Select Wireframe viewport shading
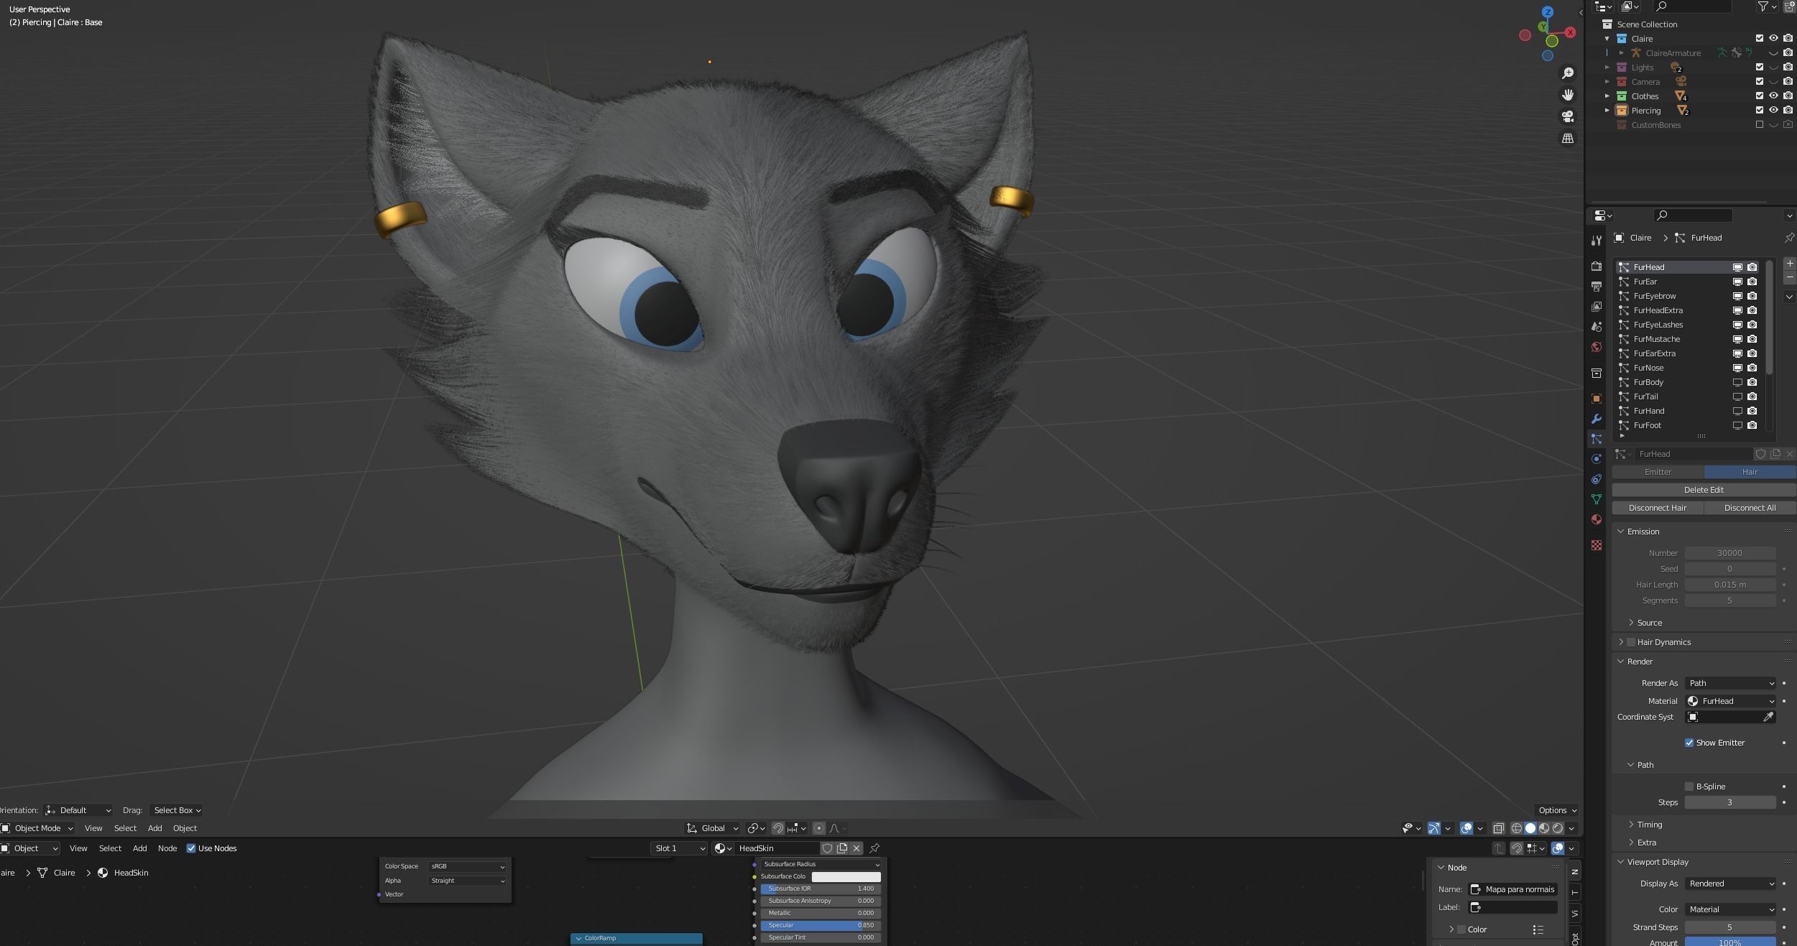Screen dimensions: 1797x946 click(x=1517, y=828)
